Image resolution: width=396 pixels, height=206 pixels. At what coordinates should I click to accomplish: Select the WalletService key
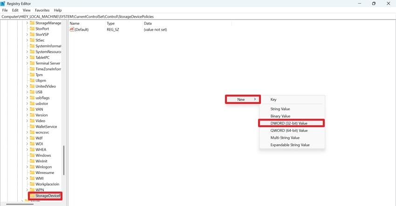[x=46, y=127]
